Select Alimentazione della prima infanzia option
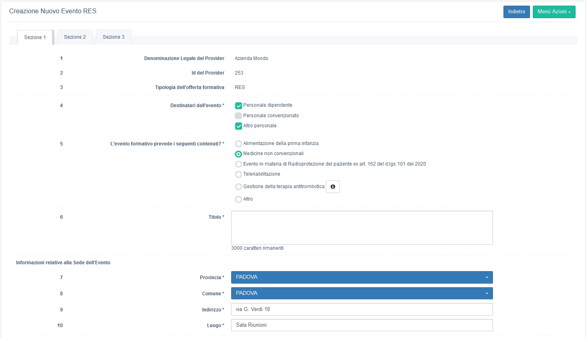This screenshot has height=338, width=586. 238,143
